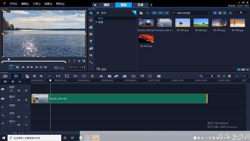
Task: Switch library to thumbnail grid view
Action: [225, 13]
